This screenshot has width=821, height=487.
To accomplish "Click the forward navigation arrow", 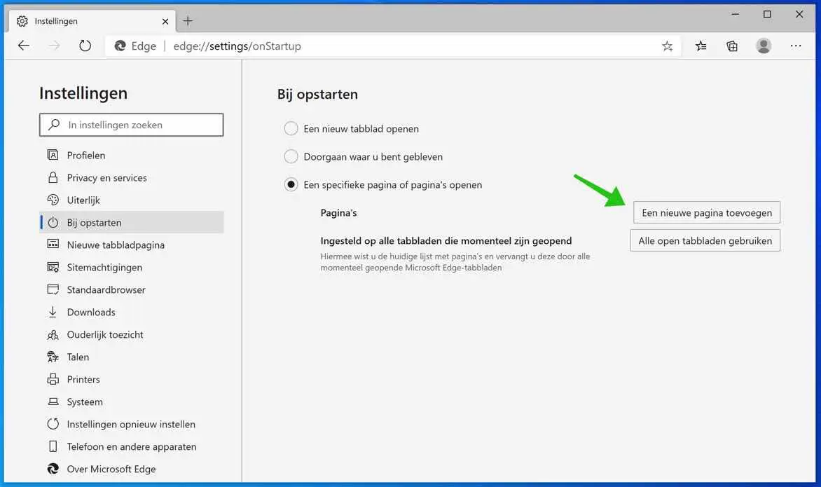I will (x=54, y=46).
